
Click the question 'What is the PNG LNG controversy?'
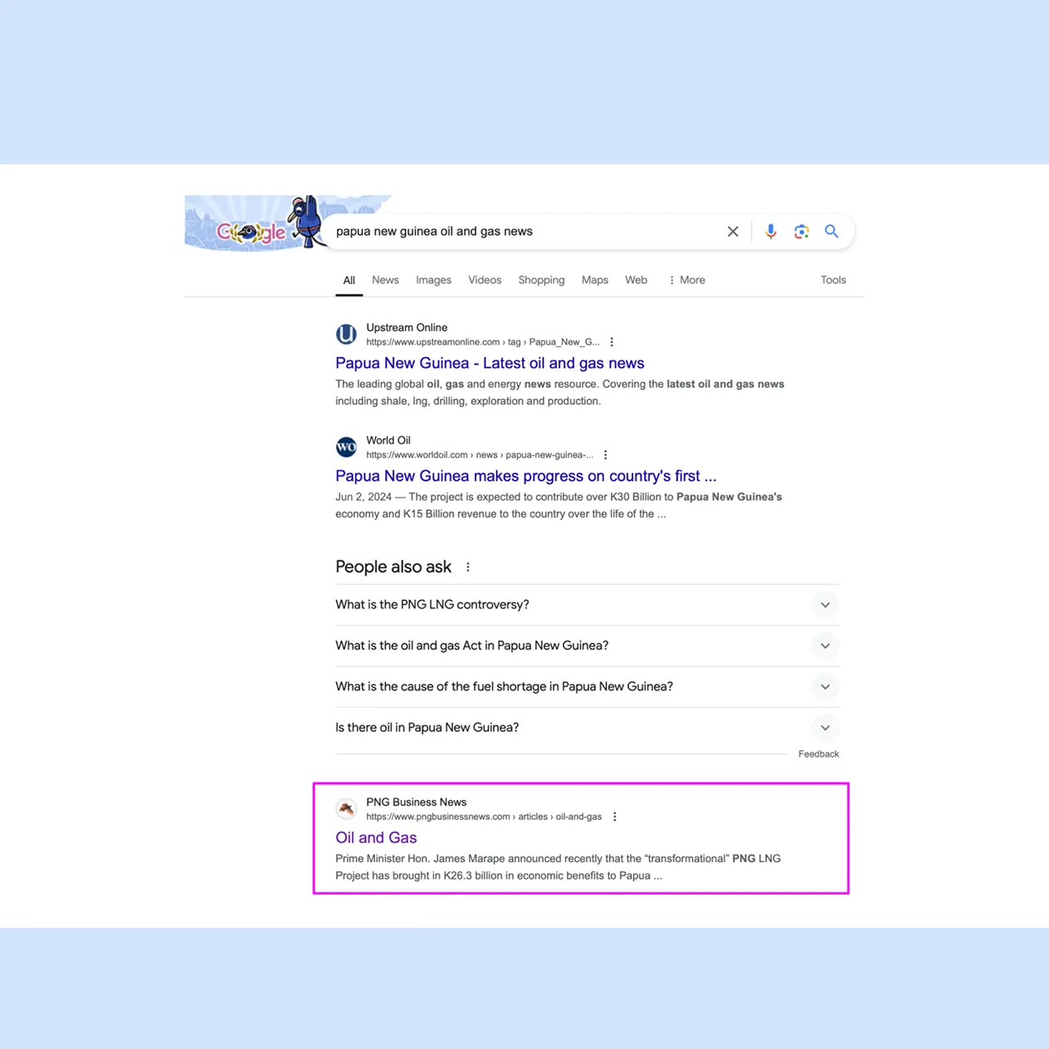click(x=432, y=605)
